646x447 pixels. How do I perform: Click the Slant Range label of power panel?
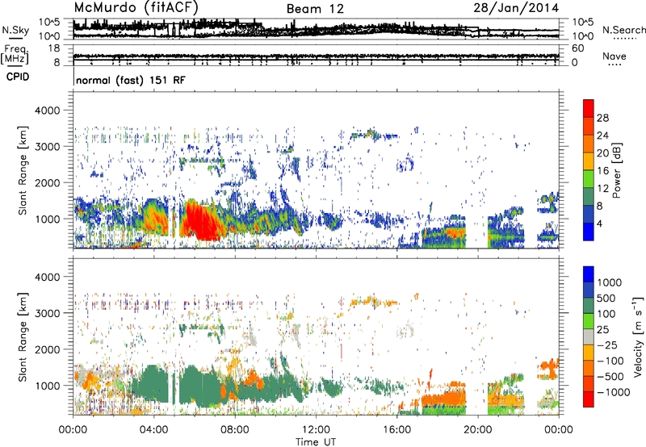23,170
